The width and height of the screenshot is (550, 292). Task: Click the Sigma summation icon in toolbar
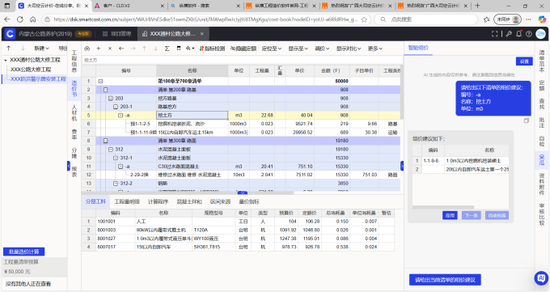pyautogui.click(x=167, y=49)
